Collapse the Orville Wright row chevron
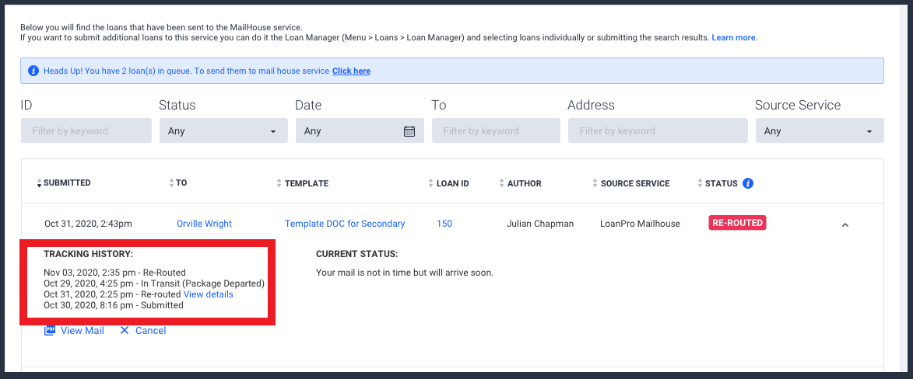913x379 pixels. point(845,224)
